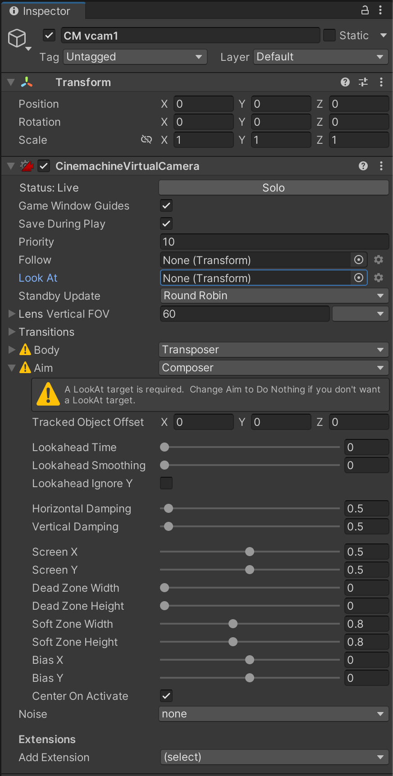
Task: Click the Vertical Damping value field
Action: [366, 526]
